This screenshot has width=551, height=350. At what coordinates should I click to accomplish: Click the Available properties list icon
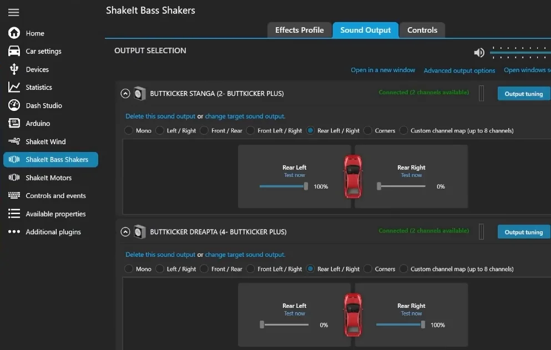pyautogui.click(x=14, y=214)
